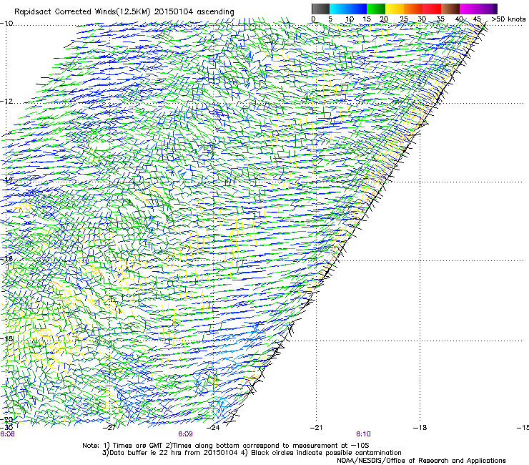Click the 6:09 purple time label
The image size is (529, 465).
pyautogui.click(x=185, y=434)
